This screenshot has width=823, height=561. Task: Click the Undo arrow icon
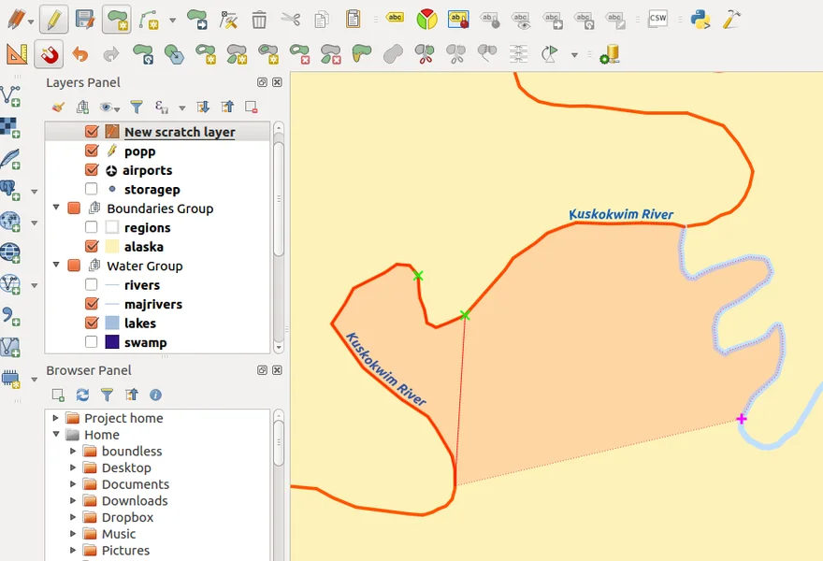pyautogui.click(x=80, y=55)
